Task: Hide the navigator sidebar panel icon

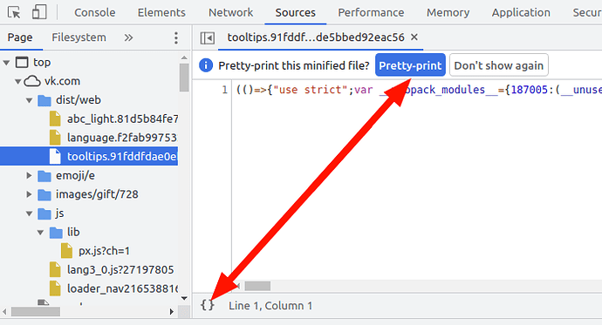Action: click(x=208, y=37)
